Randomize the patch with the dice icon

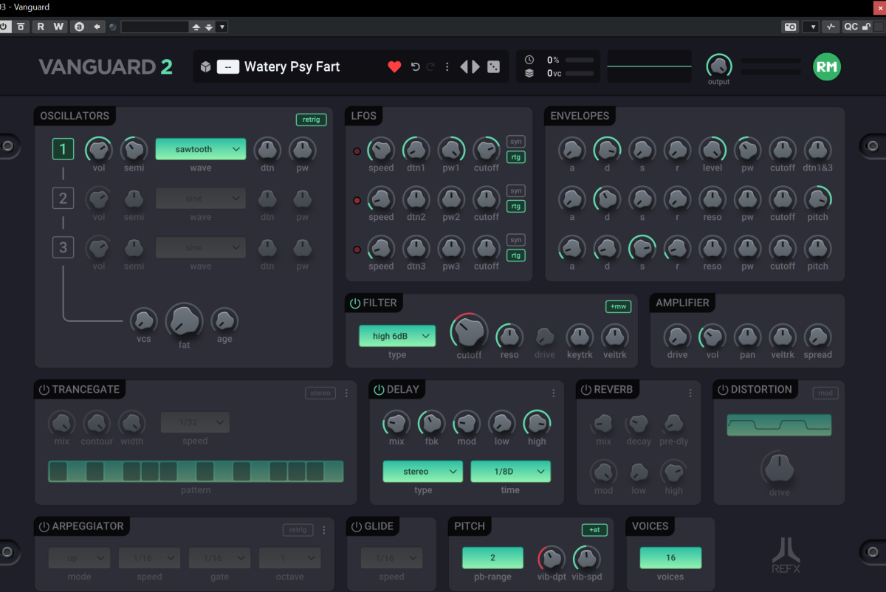click(493, 66)
